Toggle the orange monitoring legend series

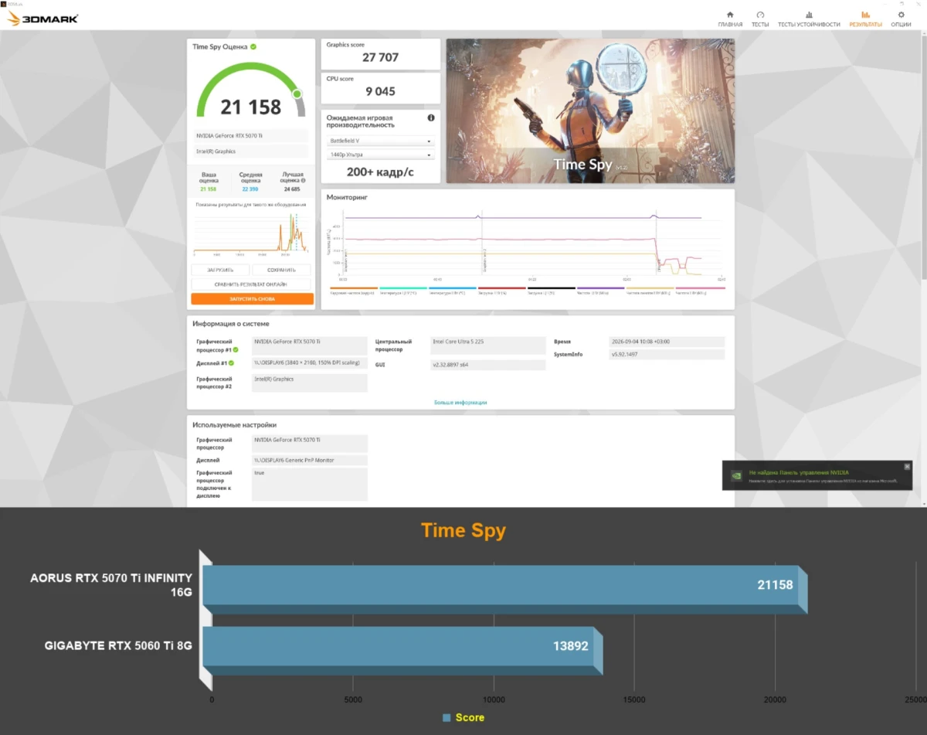tap(352, 289)
